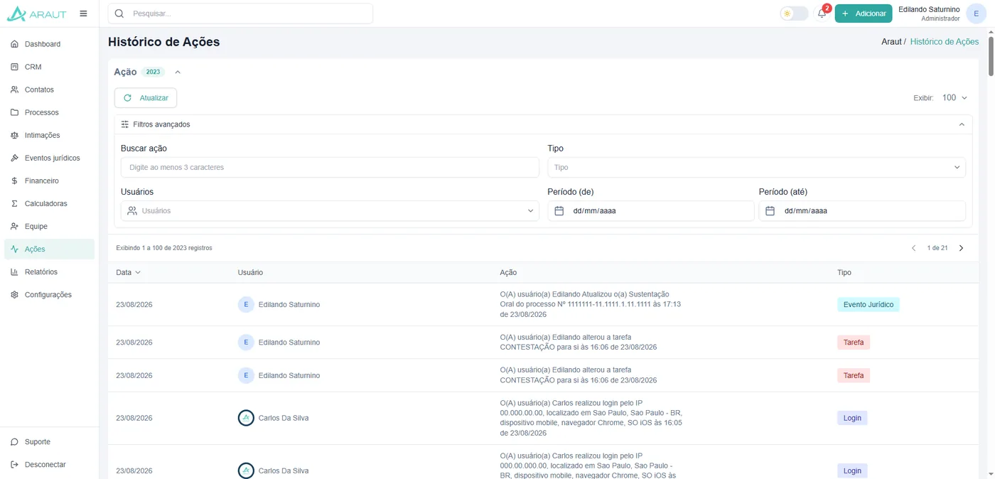Open the Exibir 100 rows dropdown
995x479 pixels.
pos(955,98)
